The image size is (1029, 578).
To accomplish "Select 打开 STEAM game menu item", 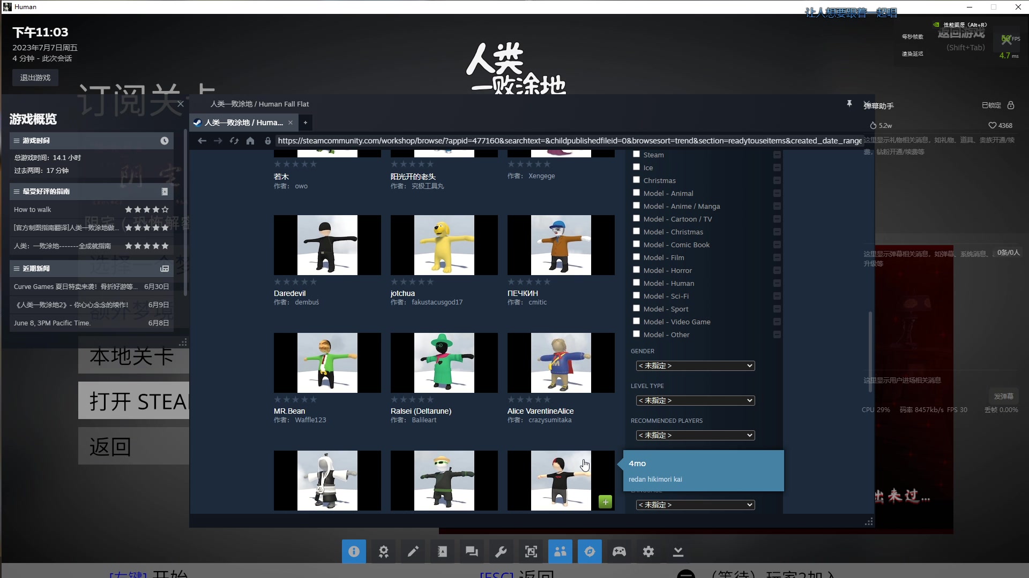I will tap(133, 400).
